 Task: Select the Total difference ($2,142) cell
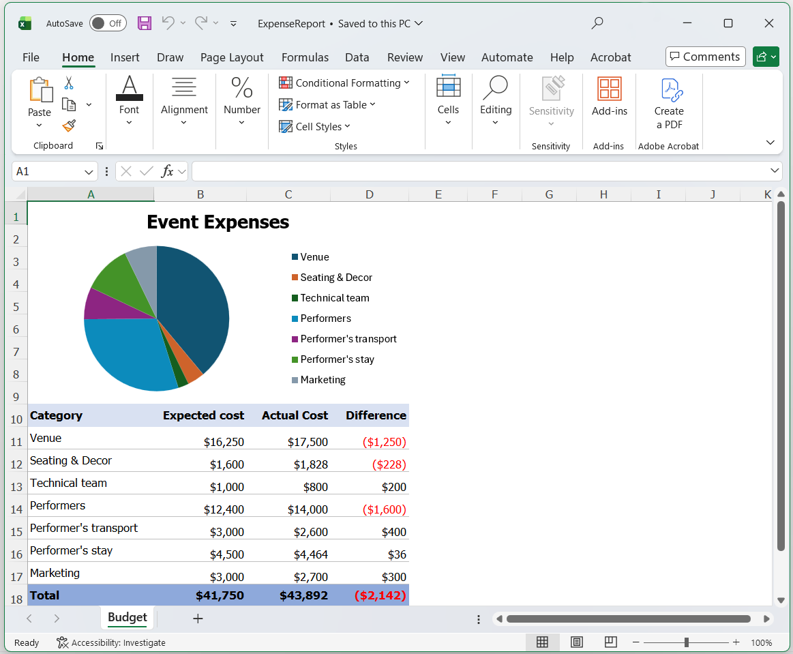point(370,595)
